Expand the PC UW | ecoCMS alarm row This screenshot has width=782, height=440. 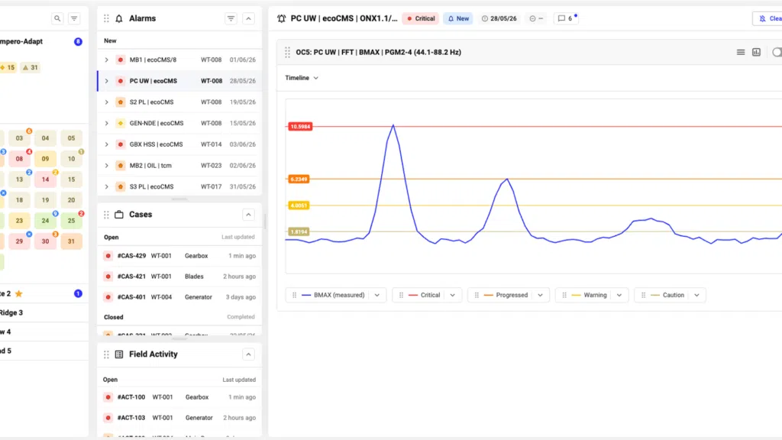click(x=106, y=81)
